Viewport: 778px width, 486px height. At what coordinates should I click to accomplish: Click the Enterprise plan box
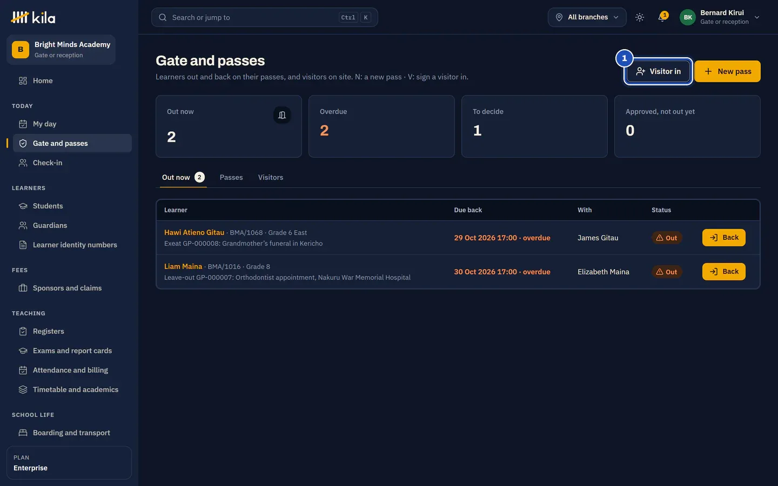click(x=69, y=463)
